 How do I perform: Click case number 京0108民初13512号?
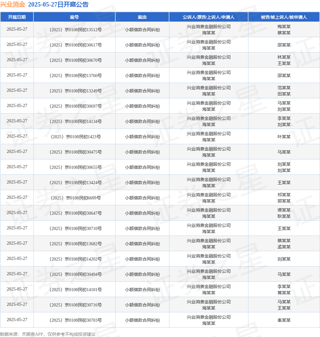point(83,30)
